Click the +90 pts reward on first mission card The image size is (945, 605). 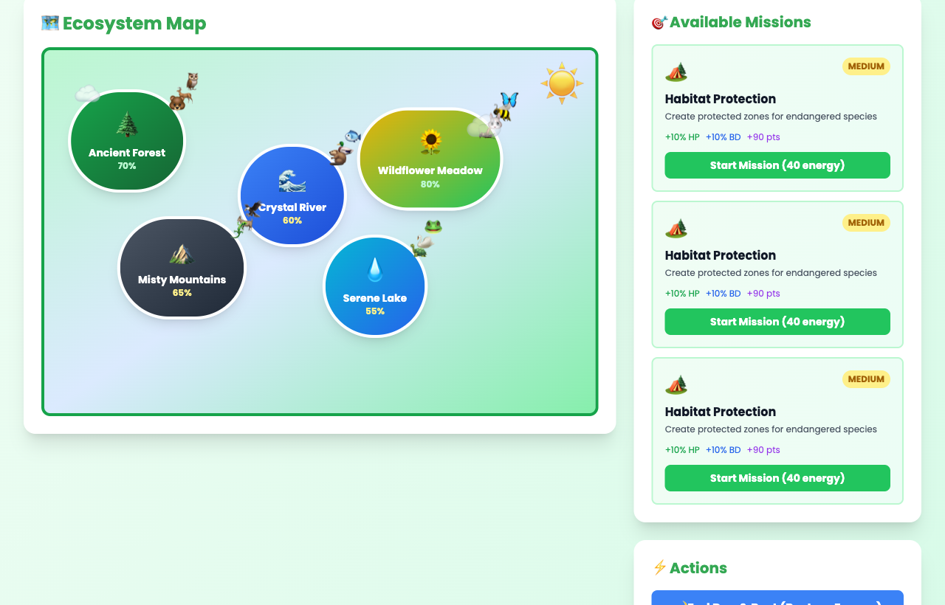coord(763,137)
